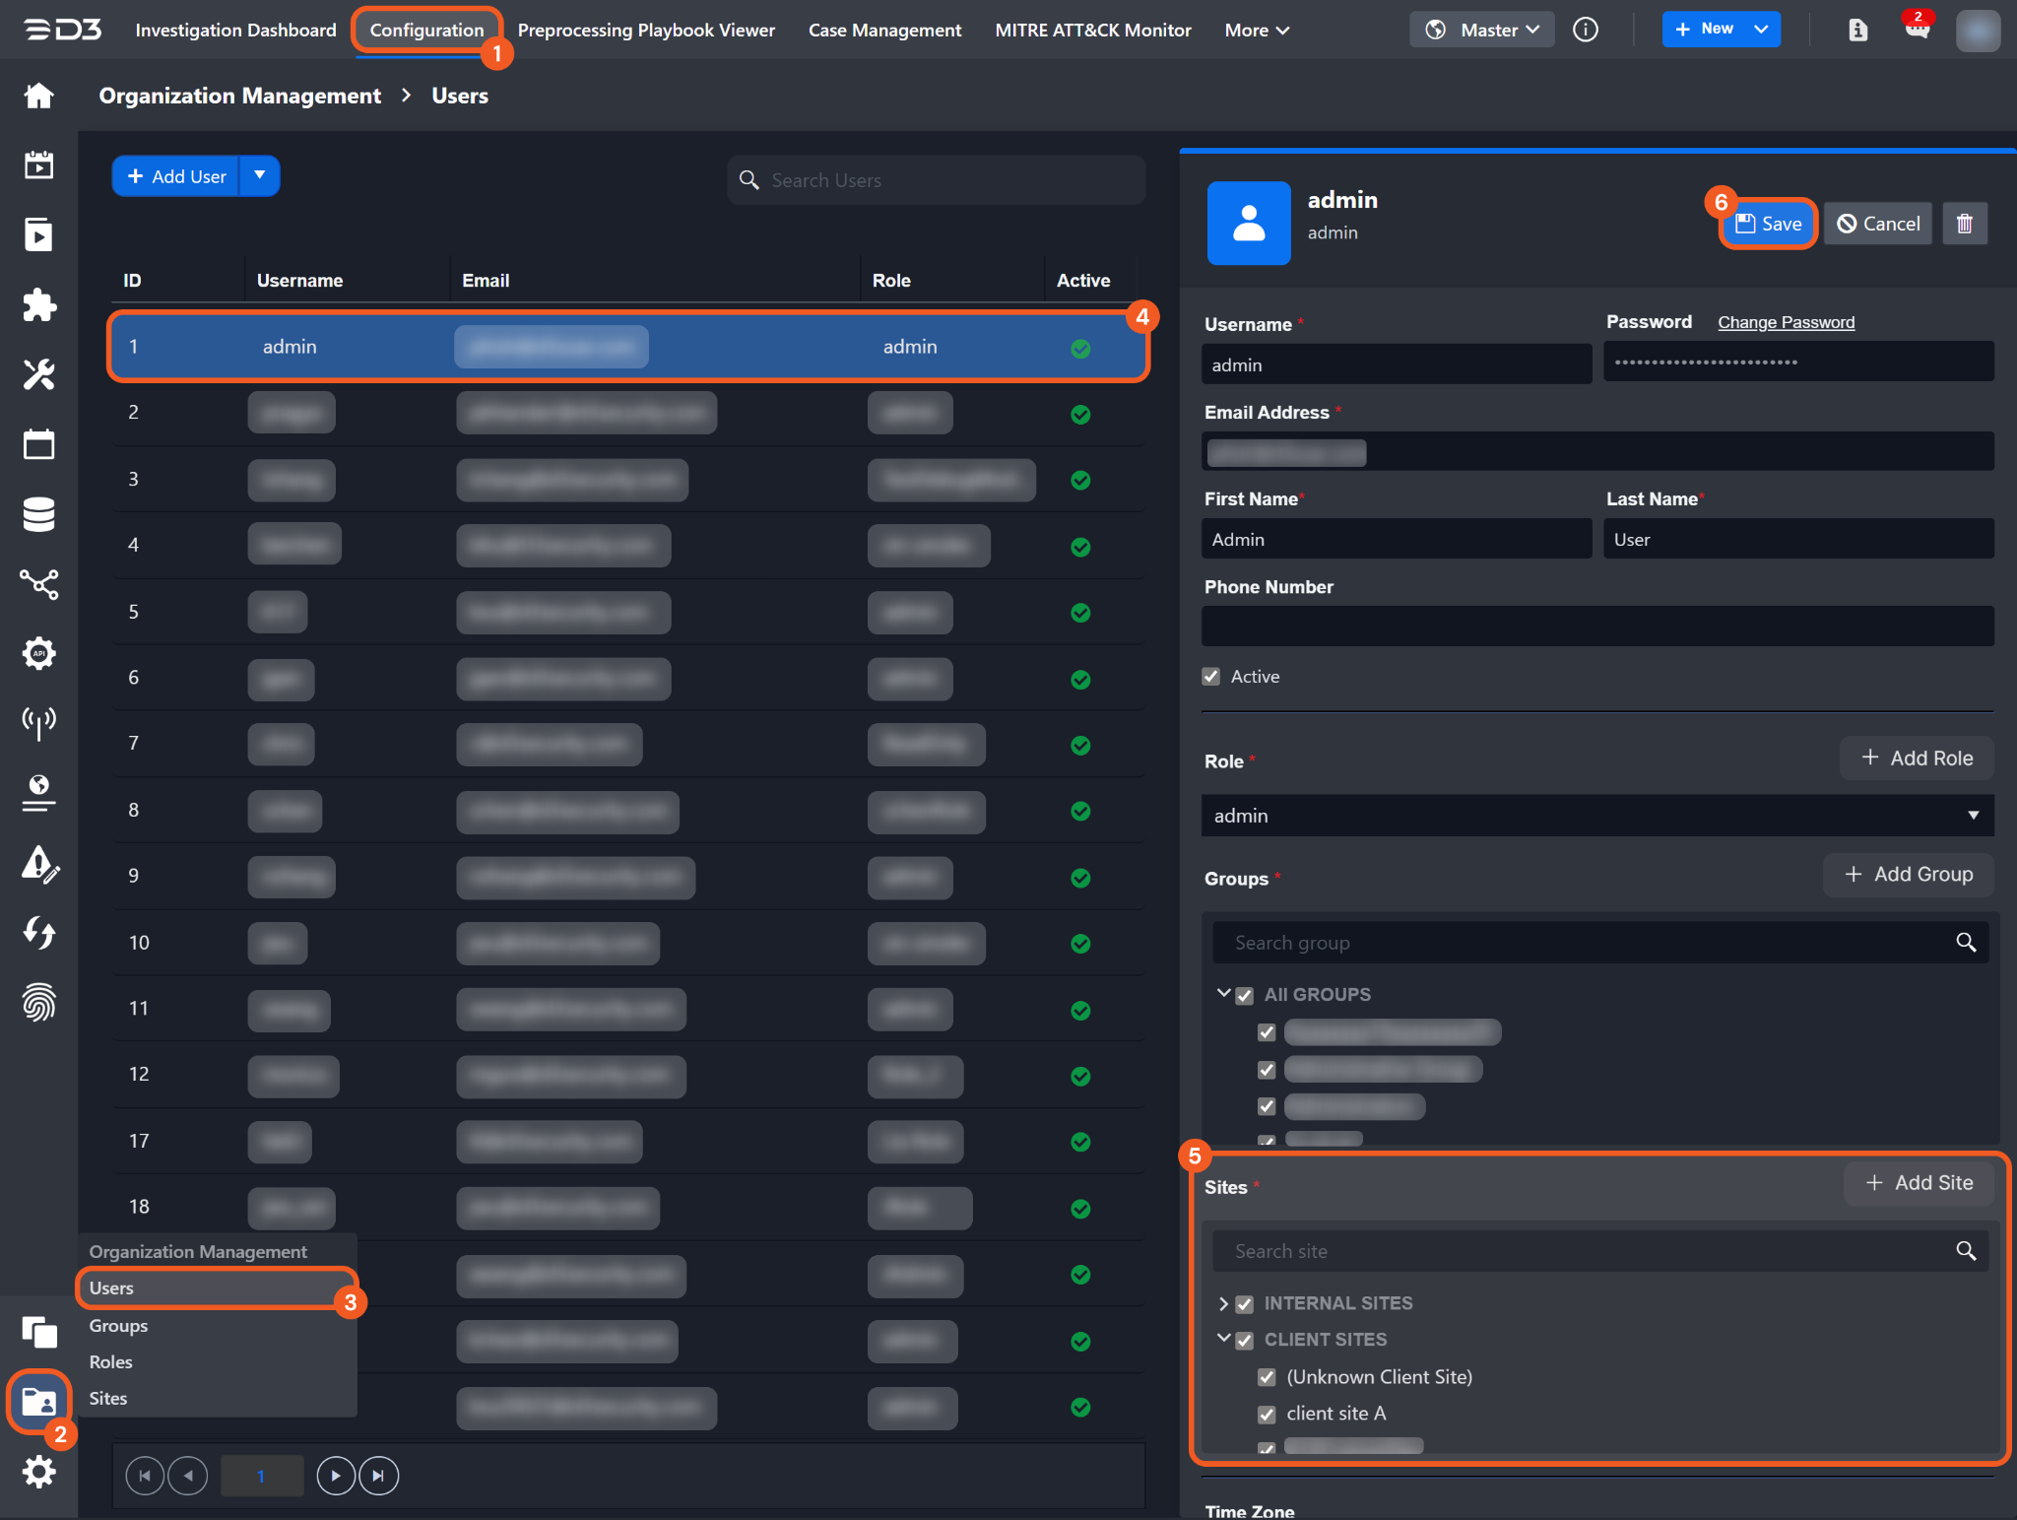The image size is (2017, 1520).
Task: Open the Add User dropdown arrow
Action: click(x=260, y=175)
